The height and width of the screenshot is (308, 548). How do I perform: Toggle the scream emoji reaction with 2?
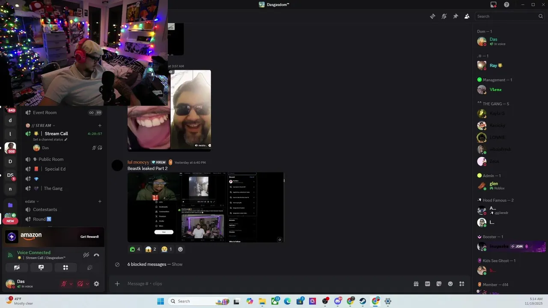click(151, 249)
